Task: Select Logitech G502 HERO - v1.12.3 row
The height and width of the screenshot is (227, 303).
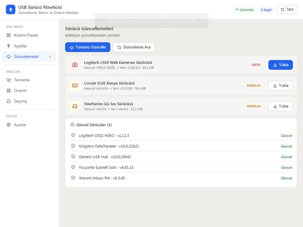Action: 181,135
